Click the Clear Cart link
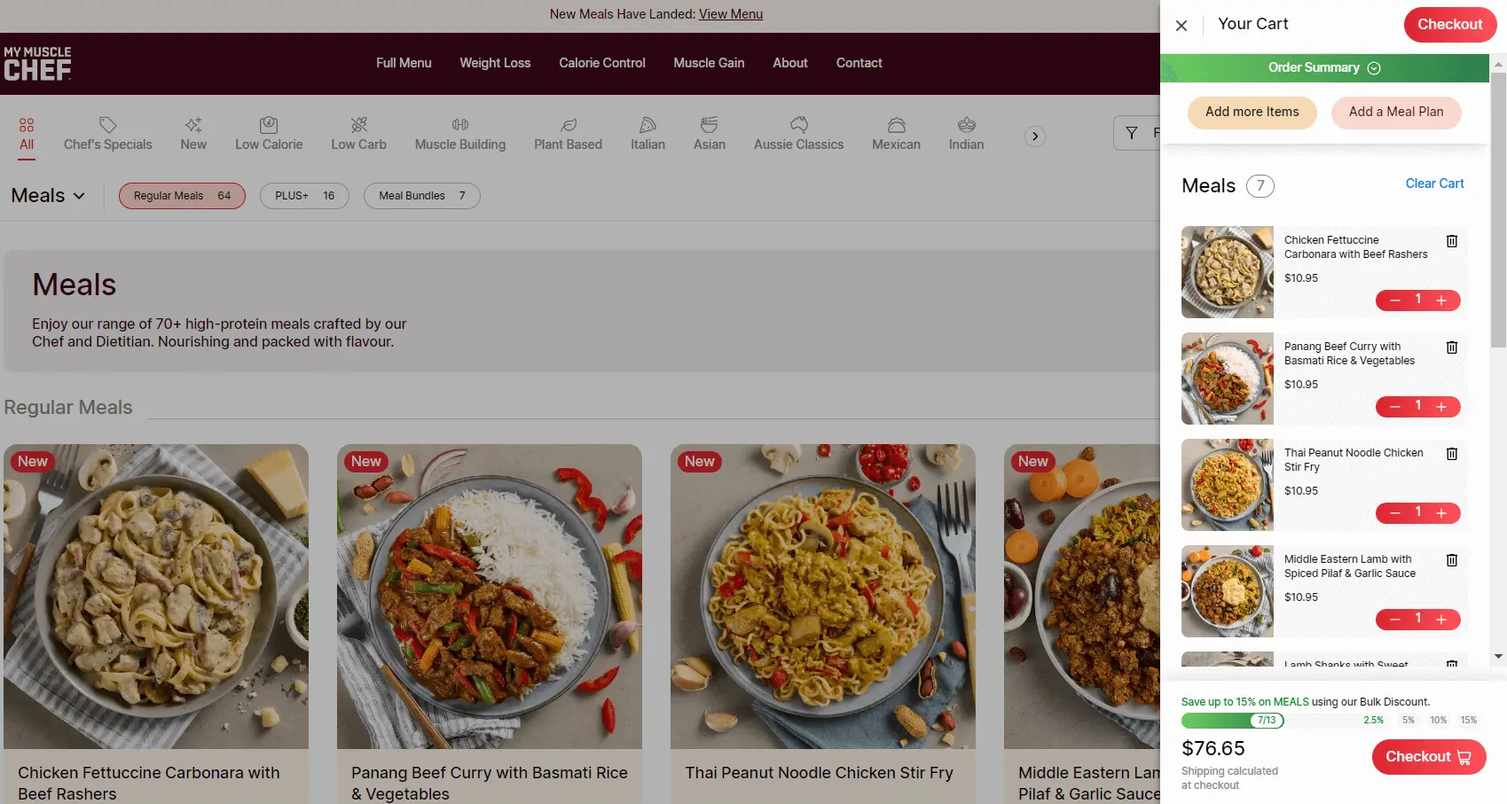1507x804 pixels. click(1434, 183)
